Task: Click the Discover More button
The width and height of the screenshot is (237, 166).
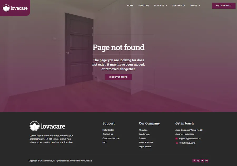Action: [x=118, y=77]
